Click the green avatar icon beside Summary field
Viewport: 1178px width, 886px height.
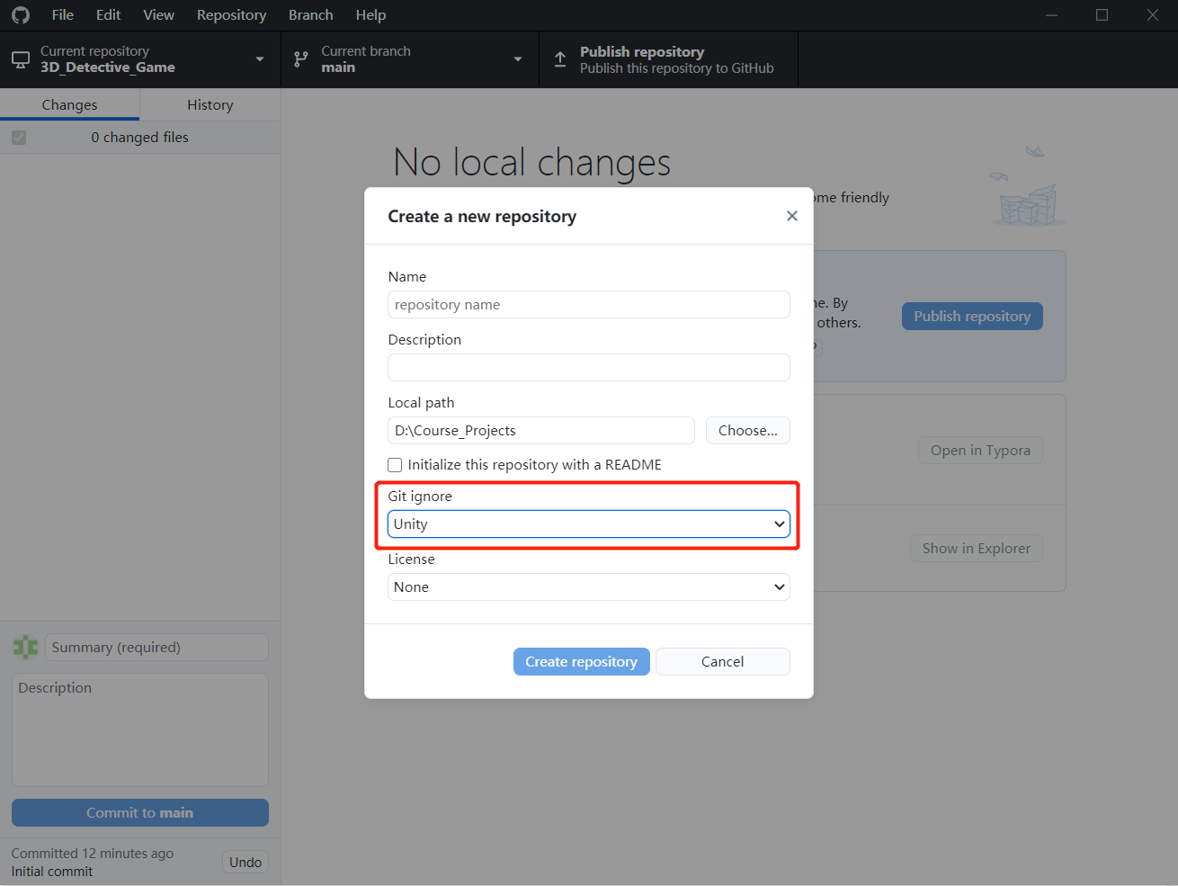[x=25, y=647]
